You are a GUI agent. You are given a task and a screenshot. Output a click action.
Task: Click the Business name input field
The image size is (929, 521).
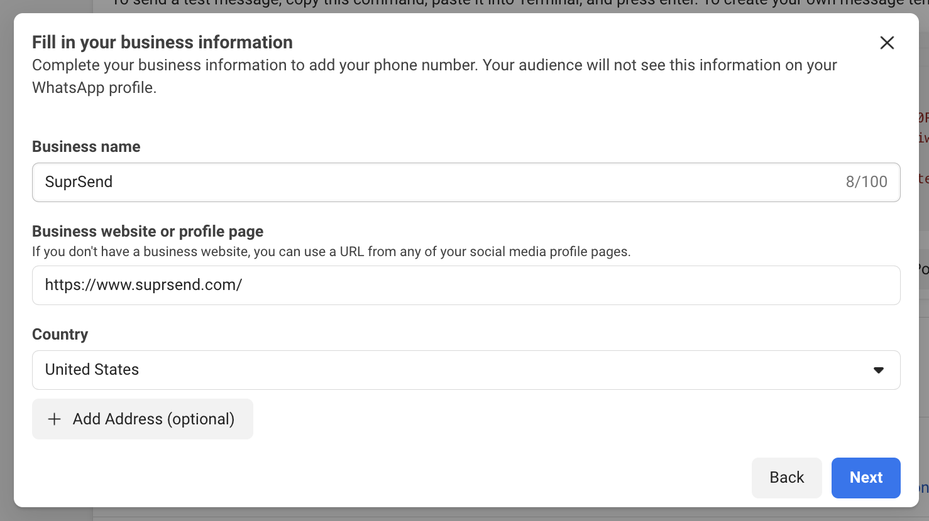coord(466,182)
